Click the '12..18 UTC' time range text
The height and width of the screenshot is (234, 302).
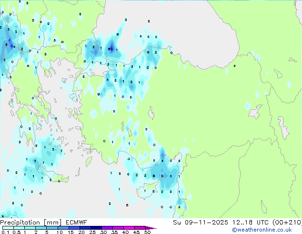(250, 223)
